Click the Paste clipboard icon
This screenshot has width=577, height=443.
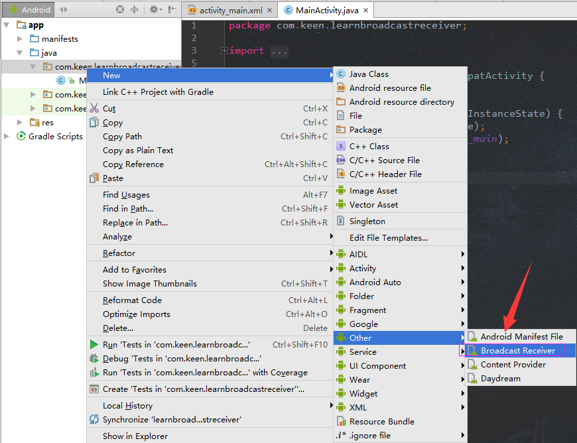point(94,178)
